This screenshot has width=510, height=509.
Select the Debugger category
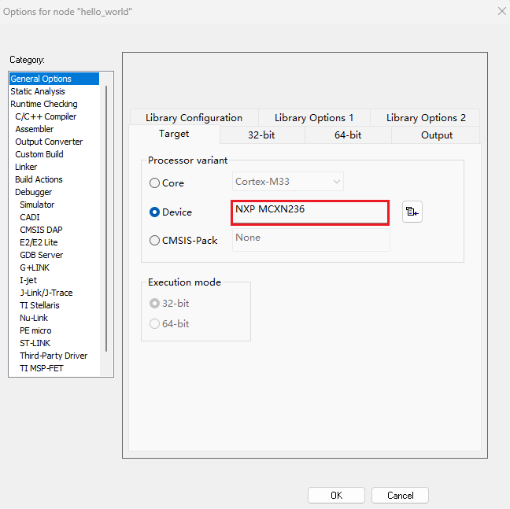34,192
